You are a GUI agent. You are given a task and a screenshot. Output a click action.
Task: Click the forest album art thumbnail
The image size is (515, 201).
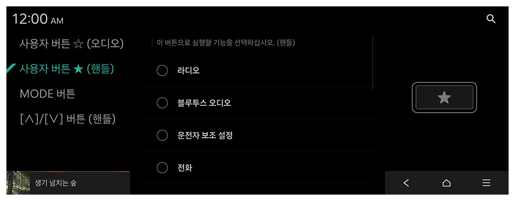click(18, 183)
